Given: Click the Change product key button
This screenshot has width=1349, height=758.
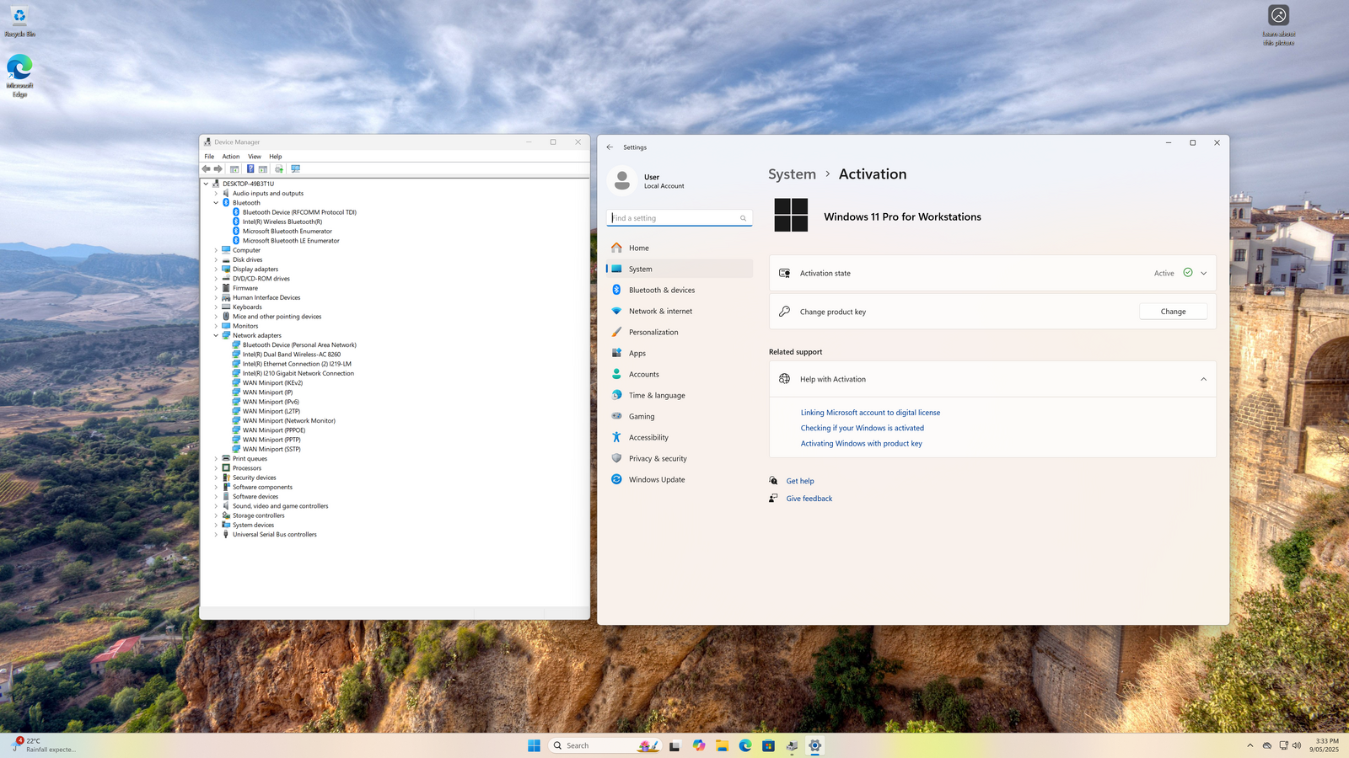Looking at the screenshot, I should pos(1173,312).
